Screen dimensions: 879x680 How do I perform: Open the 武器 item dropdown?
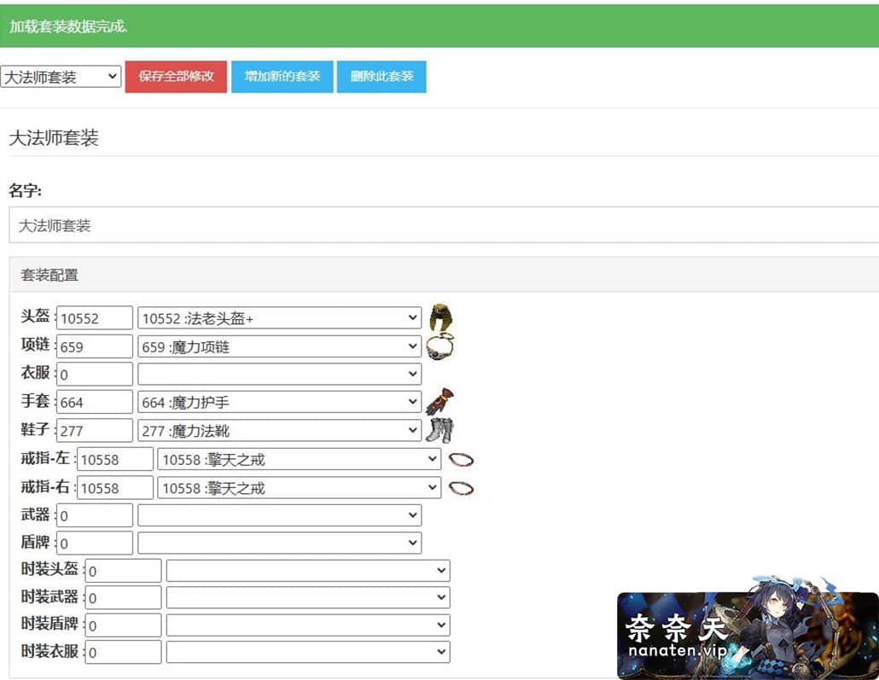tap(279, 514)
